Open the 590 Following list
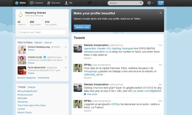 (x=35, y=23)
